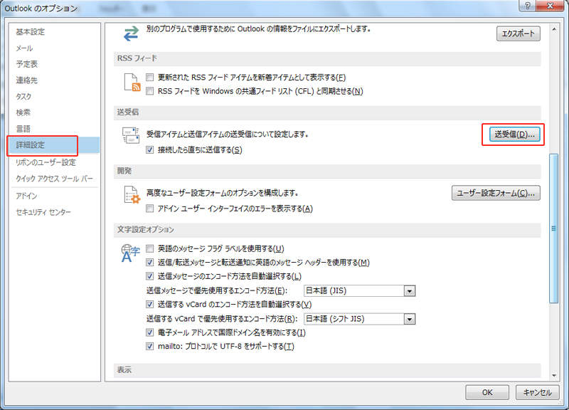Click the scrollbar down arrow
569x410 pixels.
pos(554,376)
